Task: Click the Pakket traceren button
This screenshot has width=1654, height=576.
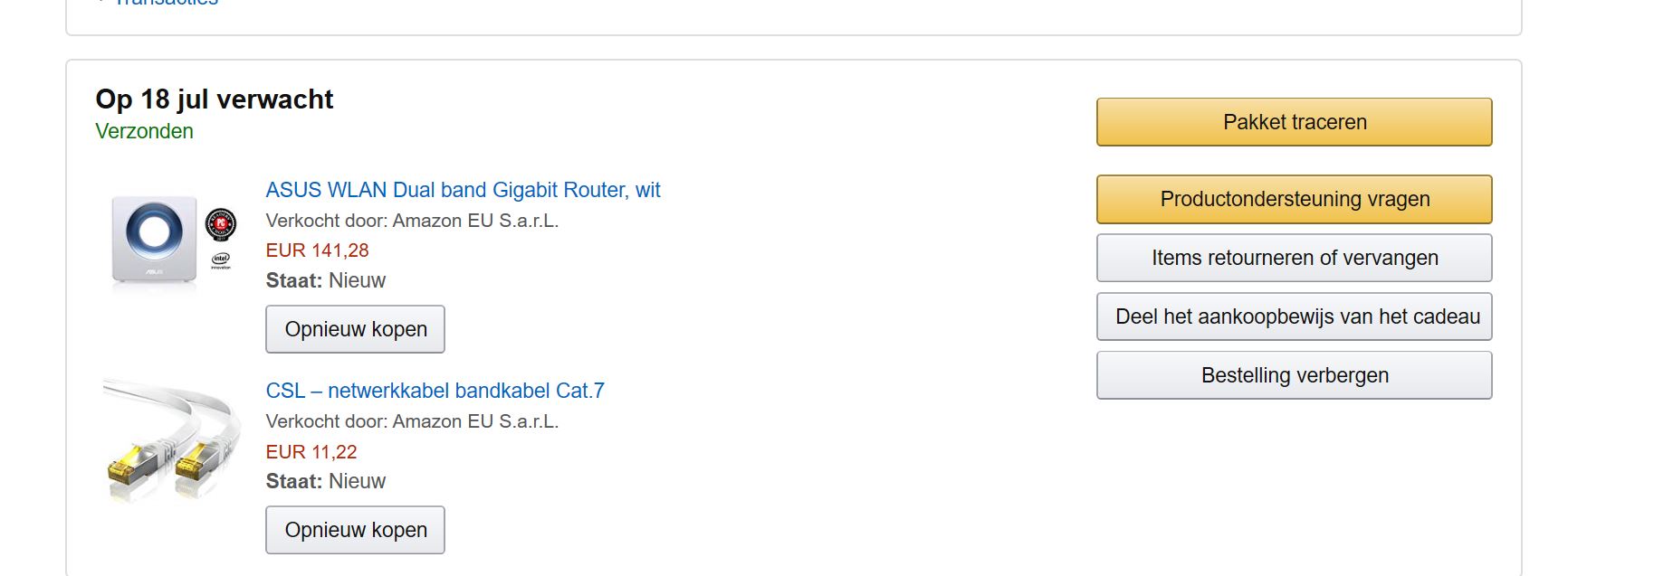Action: [x=1294, y=122]
